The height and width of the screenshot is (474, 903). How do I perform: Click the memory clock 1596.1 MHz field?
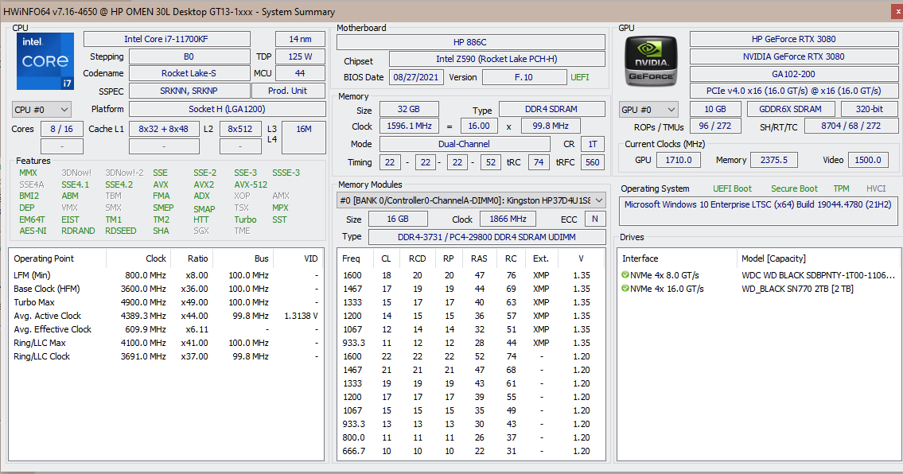410,126
